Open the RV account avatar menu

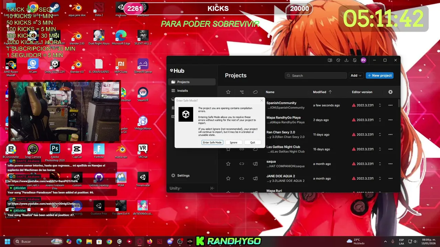coord(363,60)
